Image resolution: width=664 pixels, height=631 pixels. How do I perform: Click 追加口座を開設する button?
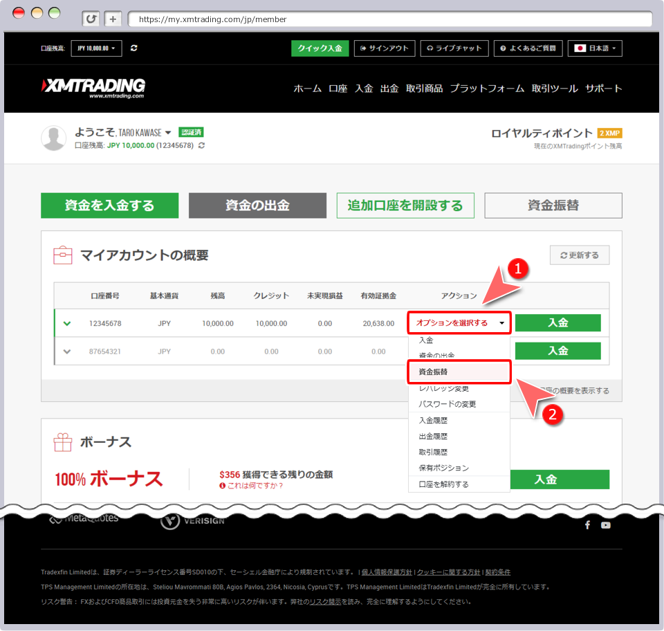coord(405,205)
